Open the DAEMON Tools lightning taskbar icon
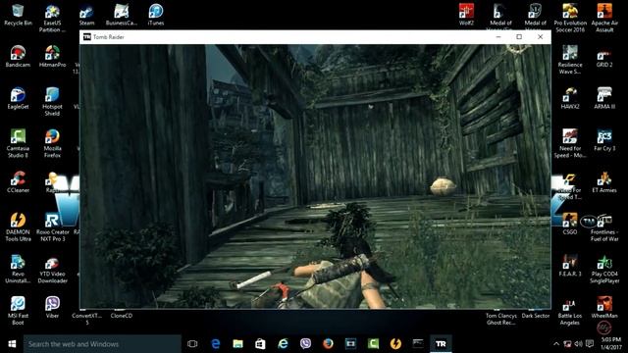 pos(395,344)
